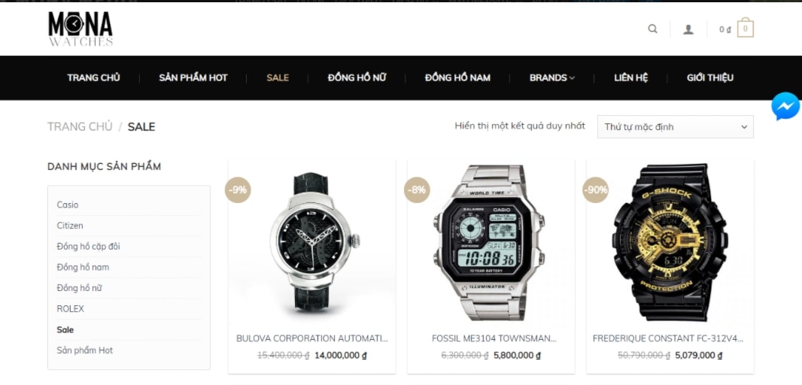Click the -90% discount badge
Viewport: 802px width, 385px height.
click(595, 189)
